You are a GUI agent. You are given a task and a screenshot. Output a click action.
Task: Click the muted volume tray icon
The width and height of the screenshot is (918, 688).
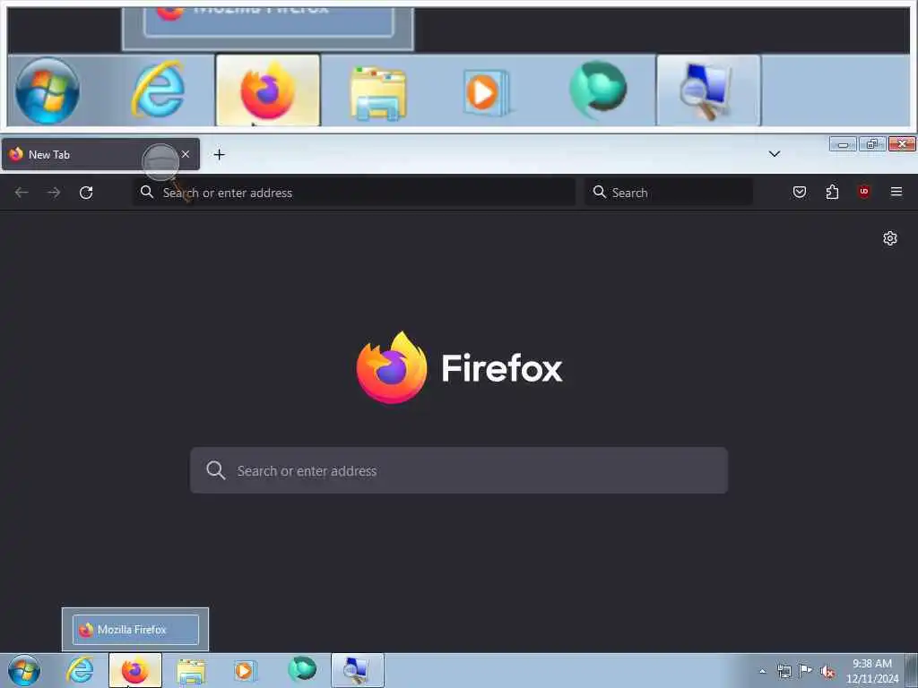click(x=827, y=672)
